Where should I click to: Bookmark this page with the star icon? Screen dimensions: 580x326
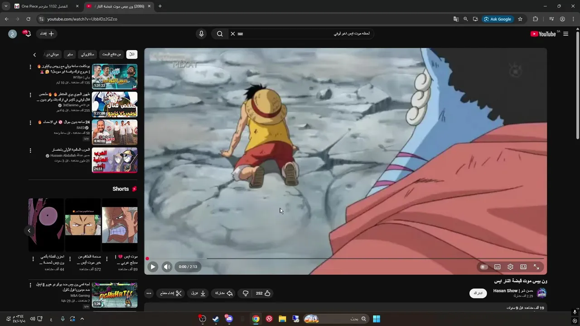pos(520,19)
